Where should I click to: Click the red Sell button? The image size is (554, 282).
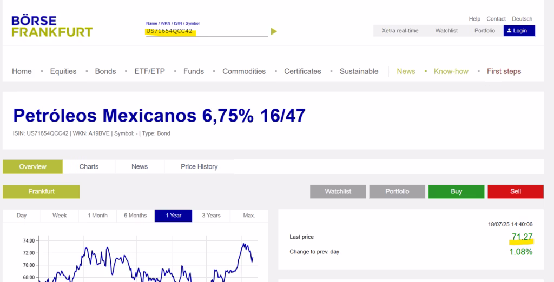coord(516,192)
